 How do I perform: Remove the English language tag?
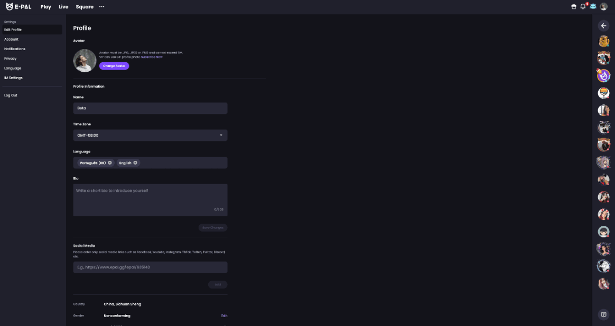pyautogui.click(x=136, y=162)
